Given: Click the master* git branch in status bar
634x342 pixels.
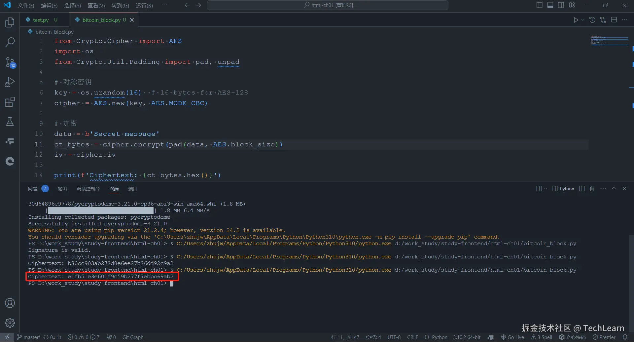Looking at the screenshot, I should coord(29,337).
